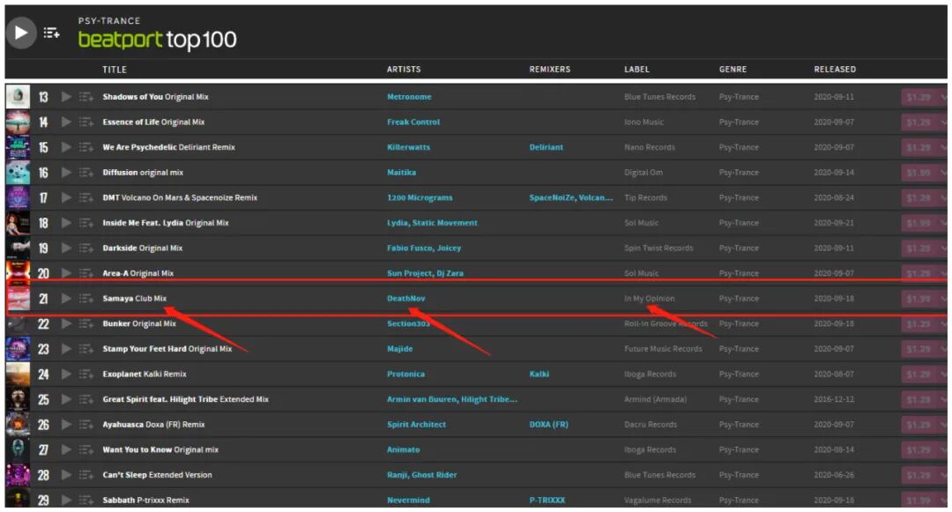Play track 23 Stamp Your Feet Hard
952x512 pixels.
pos(66,349)
